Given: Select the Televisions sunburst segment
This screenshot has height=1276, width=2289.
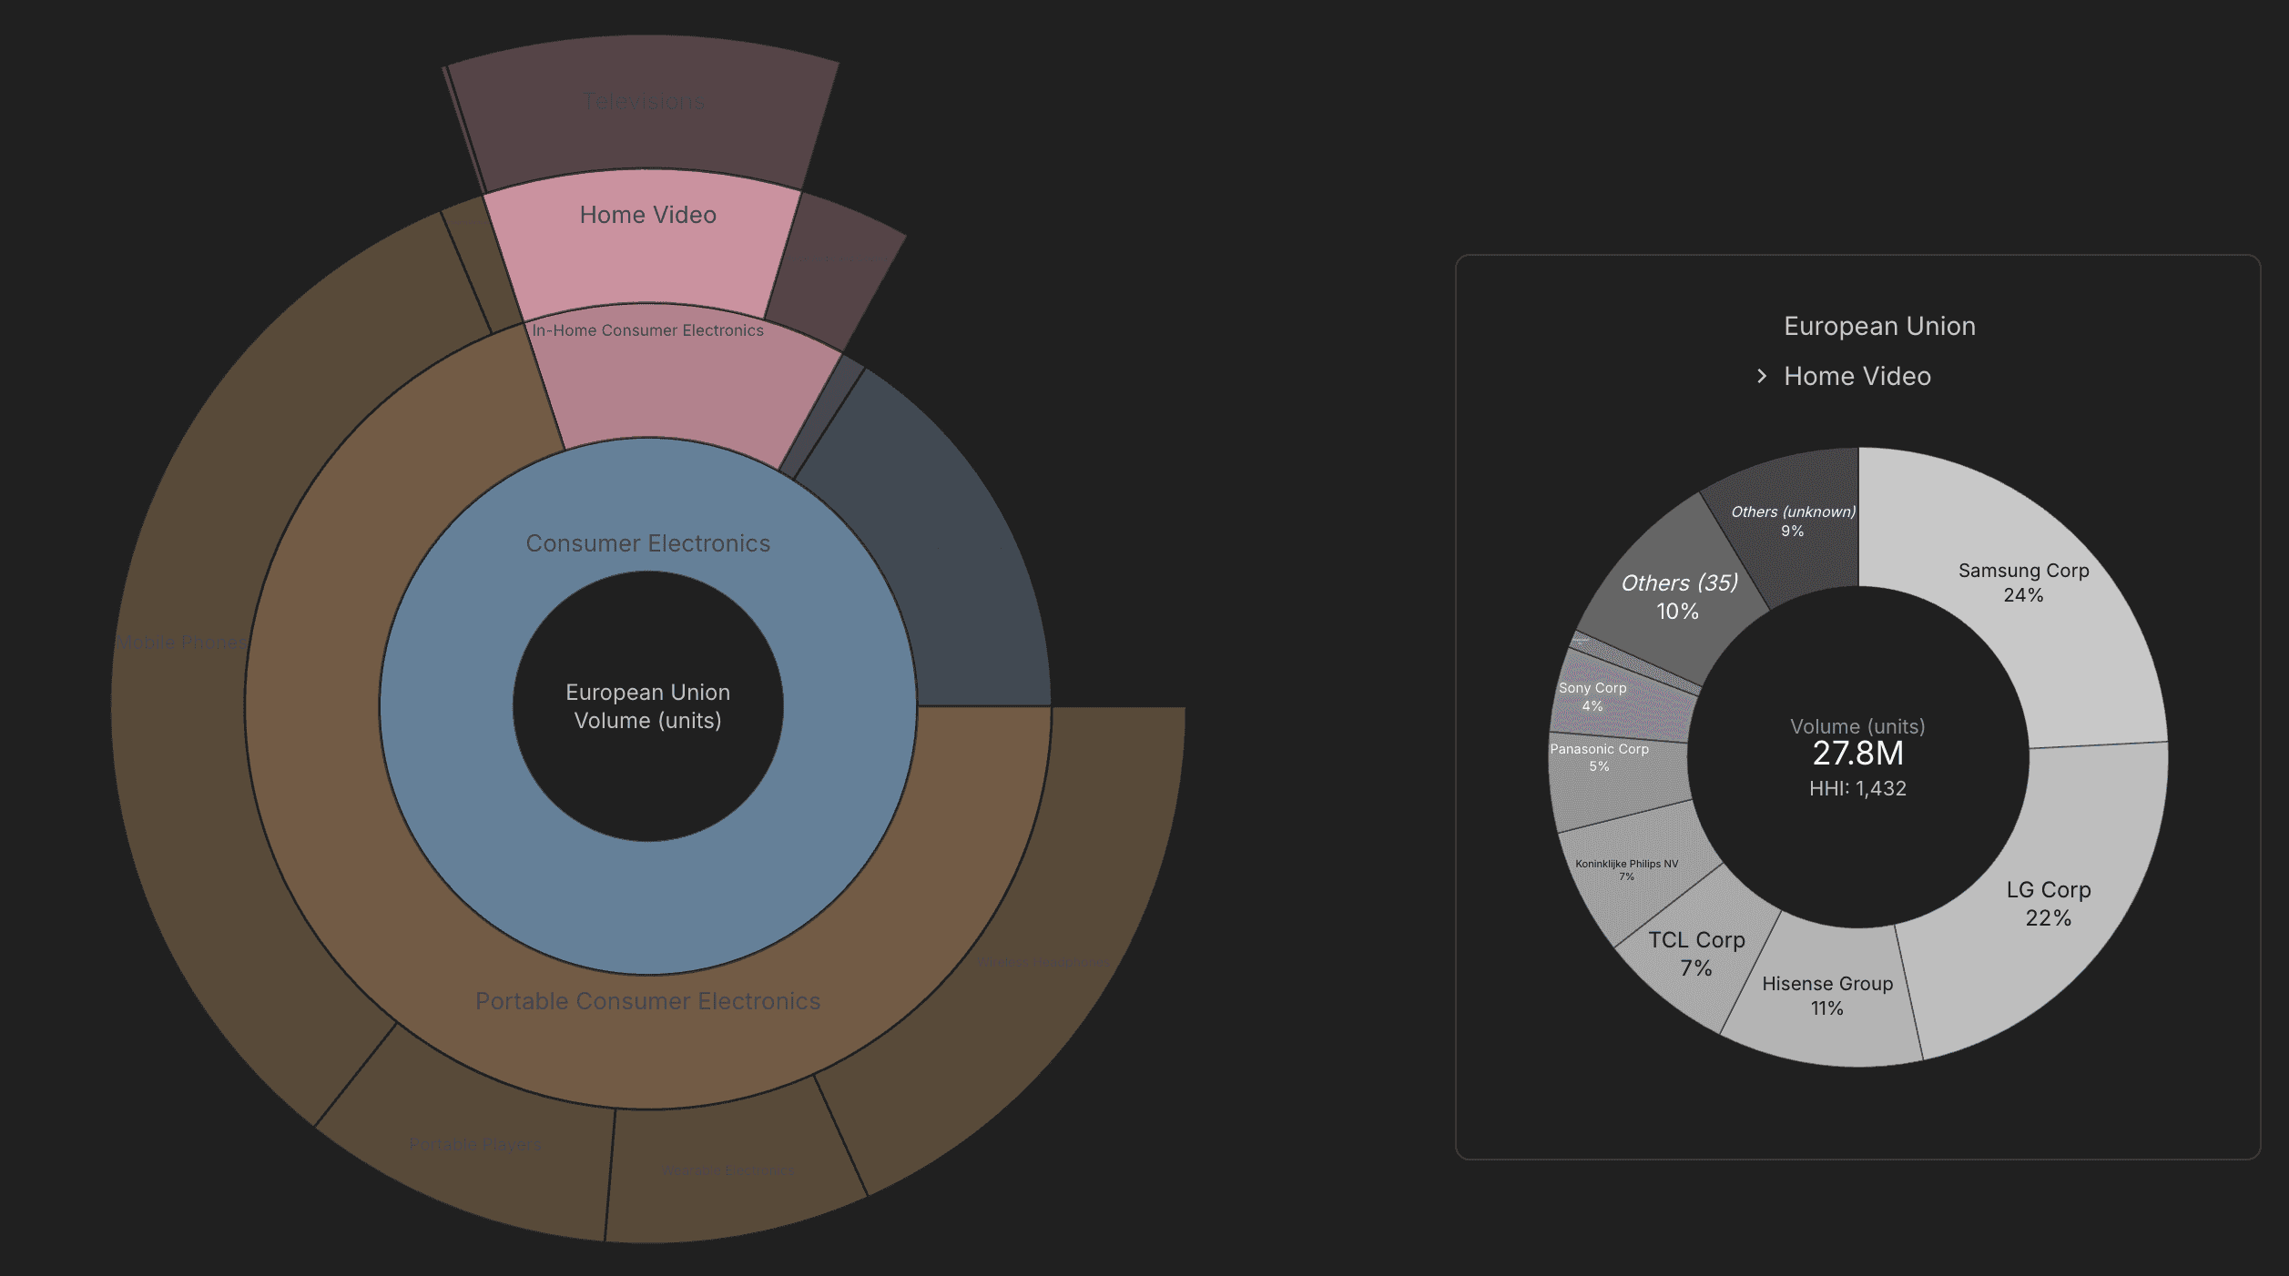Looking at the screenshot, I should click(x=643, y=103).
